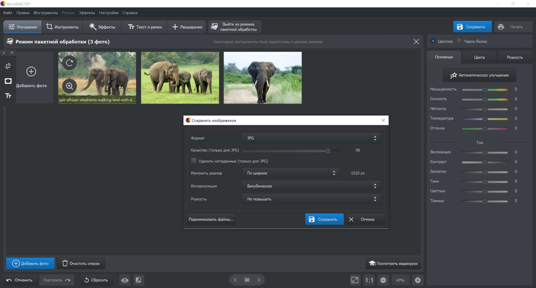
Task: Click the JPG quality slider handle
Action: point(328,151)
